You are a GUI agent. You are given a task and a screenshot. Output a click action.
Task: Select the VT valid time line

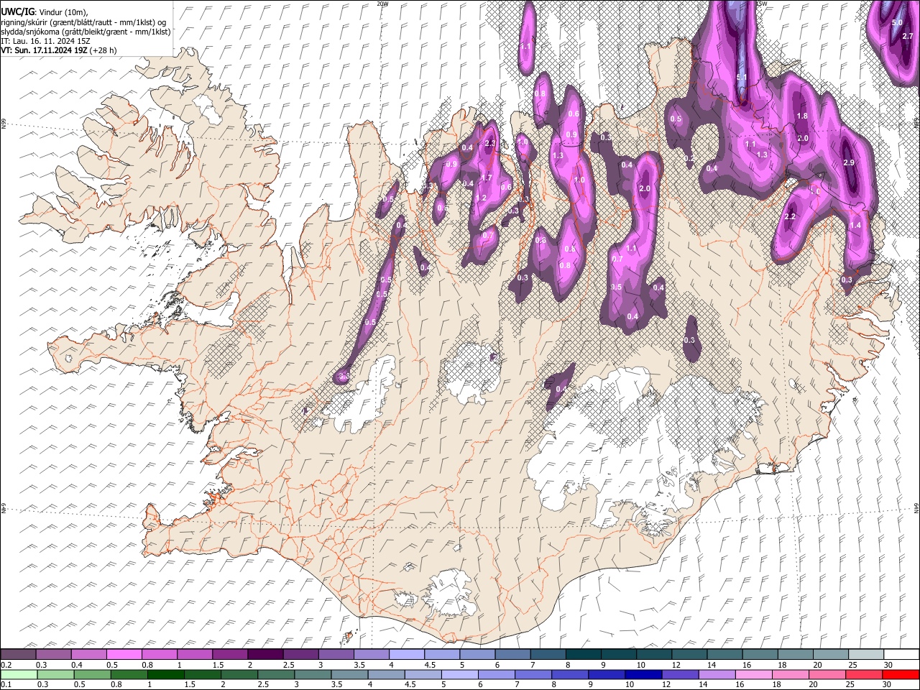(x=59, y=50)
